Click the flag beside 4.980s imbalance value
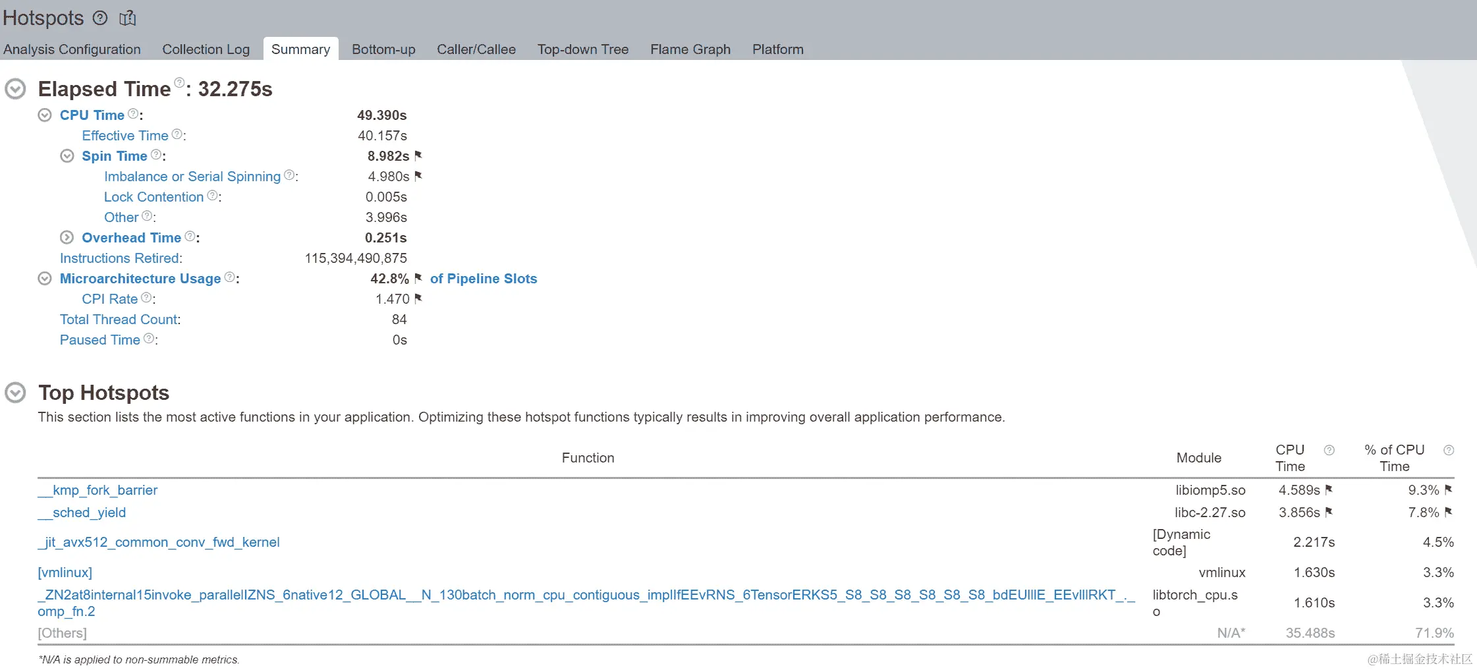This screenshot has width=1477, height=670. click(x=418, y=176)
